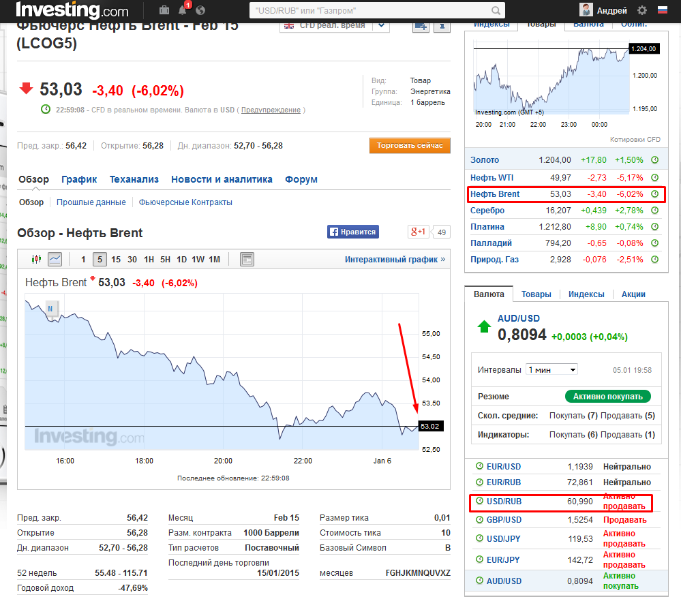Click clock icon beside EUR/RUB
Screen dimensions: 681x599
coord(479,482)
